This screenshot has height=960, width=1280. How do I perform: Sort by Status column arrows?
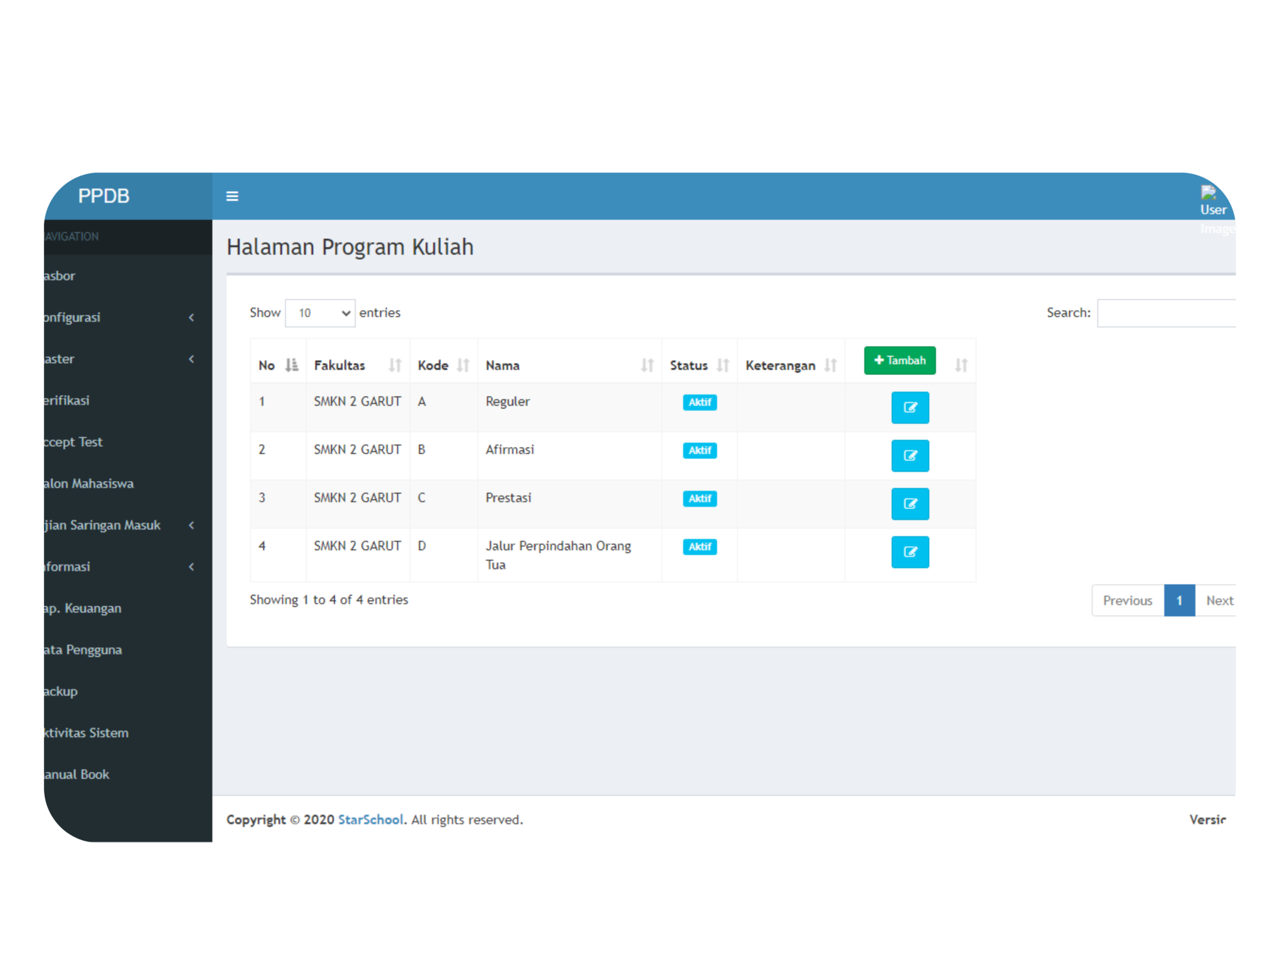tap(722, 365)
